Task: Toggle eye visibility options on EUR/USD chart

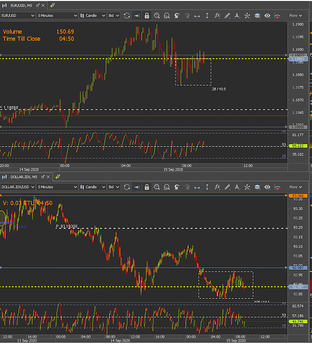Action: pos(267,16)
